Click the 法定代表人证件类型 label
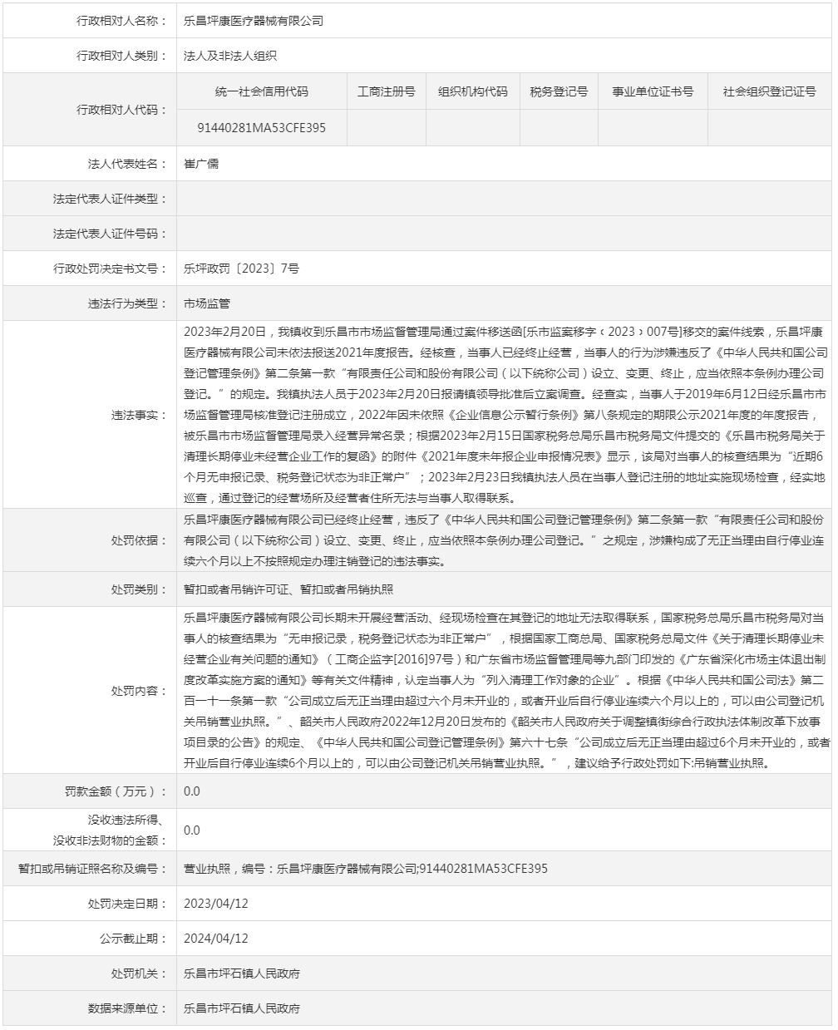This screenshot has width=838, height=1030. tap(110, 199)
